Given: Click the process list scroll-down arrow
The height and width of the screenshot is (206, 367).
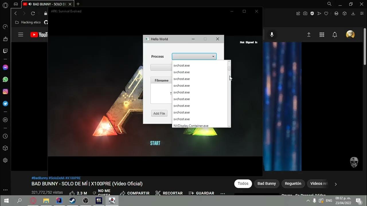Looking at the screenshot, I should tap(229, 126).
